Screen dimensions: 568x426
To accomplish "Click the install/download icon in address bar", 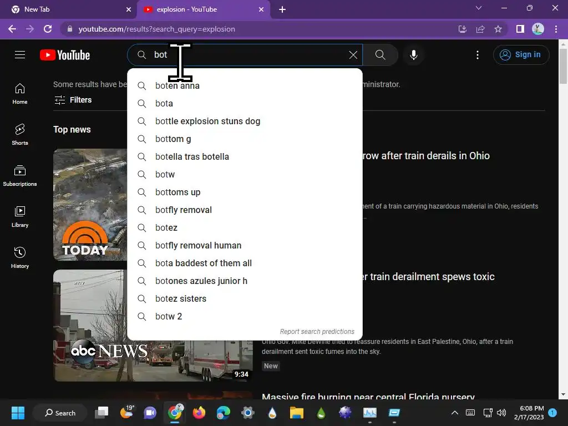I will (x=463, y=29).
